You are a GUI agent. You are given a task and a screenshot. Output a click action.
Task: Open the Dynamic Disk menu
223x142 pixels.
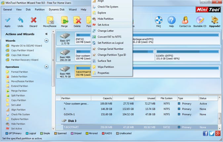click(x=57, y=10)
